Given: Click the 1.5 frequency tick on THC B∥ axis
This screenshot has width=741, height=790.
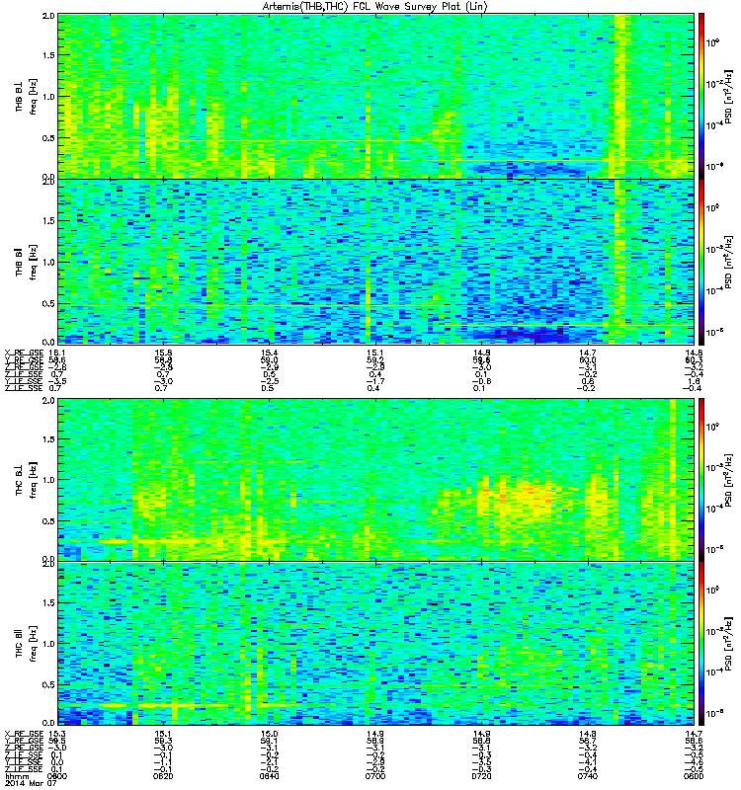Looking at the screenshot, I should (x=48, y=602).
